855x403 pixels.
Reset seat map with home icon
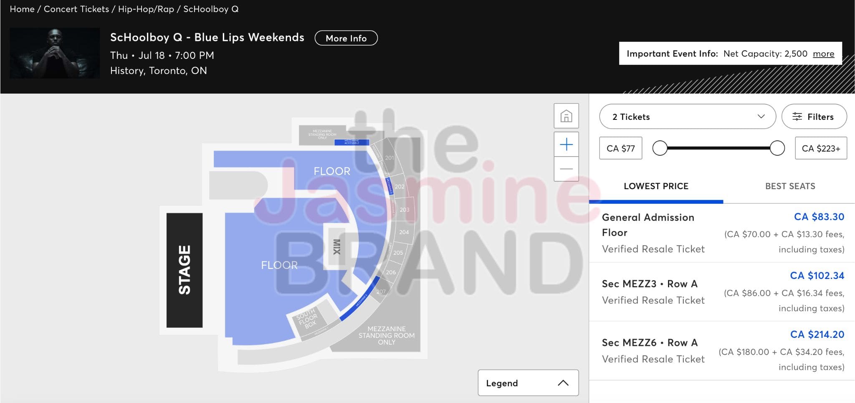point(566,116)
